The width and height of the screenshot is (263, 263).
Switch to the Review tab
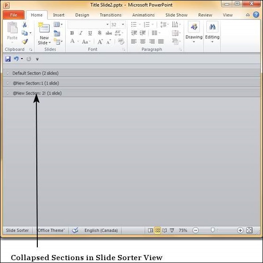[x=205, y=15]
